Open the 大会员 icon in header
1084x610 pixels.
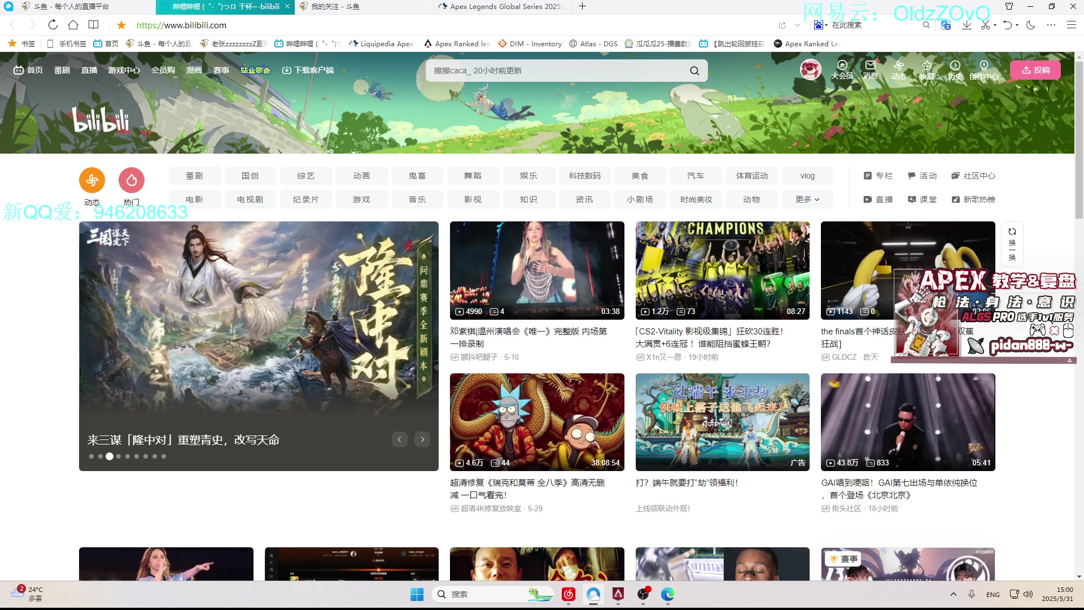click(x=842, y=69)
